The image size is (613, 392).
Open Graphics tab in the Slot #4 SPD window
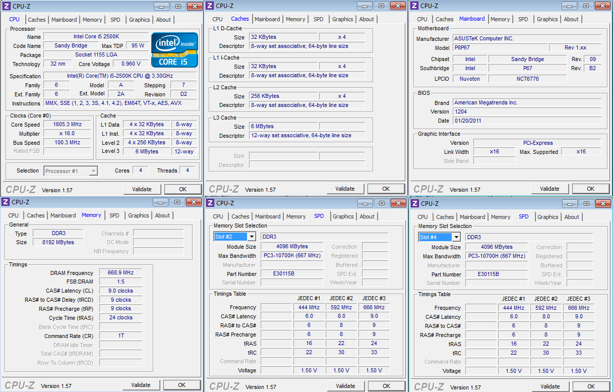tap(547, 217)
